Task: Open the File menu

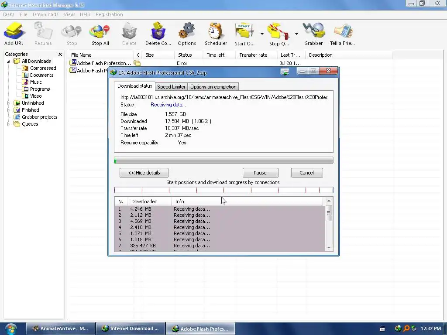Action: 24,14
